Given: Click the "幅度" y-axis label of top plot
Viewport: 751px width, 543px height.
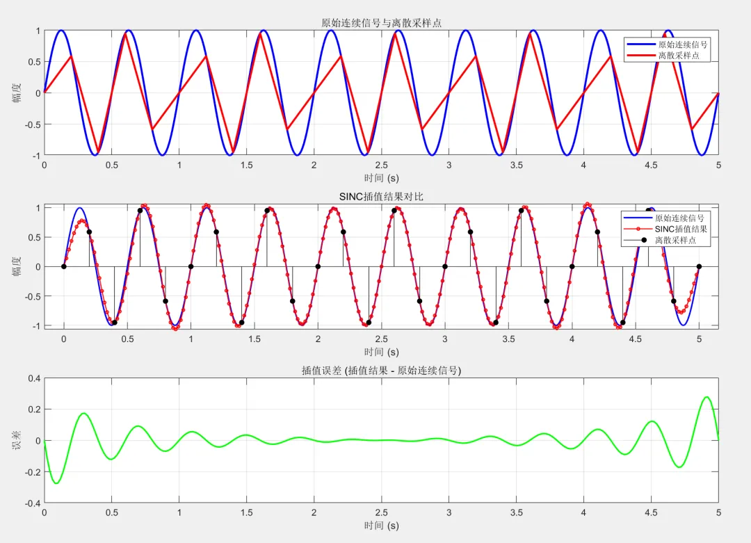Looking at the screenshot, I should point(17,92).
